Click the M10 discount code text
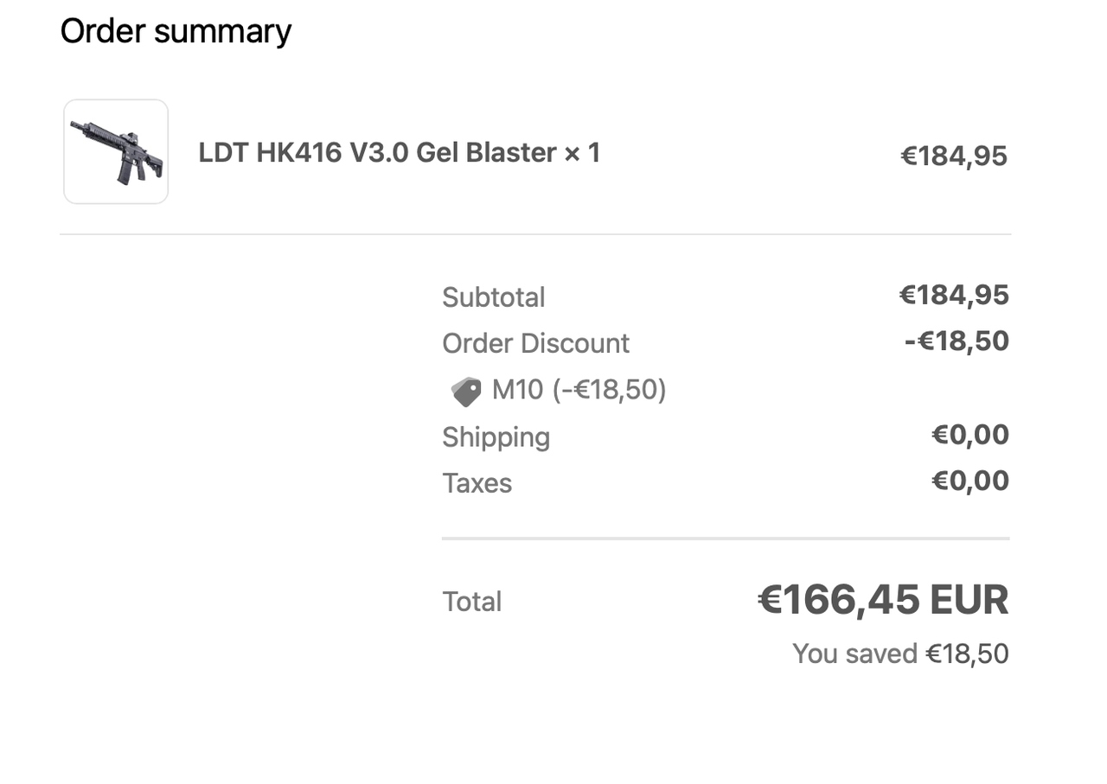The width and height of the screenshot is (1107, 784). point(579,391)
